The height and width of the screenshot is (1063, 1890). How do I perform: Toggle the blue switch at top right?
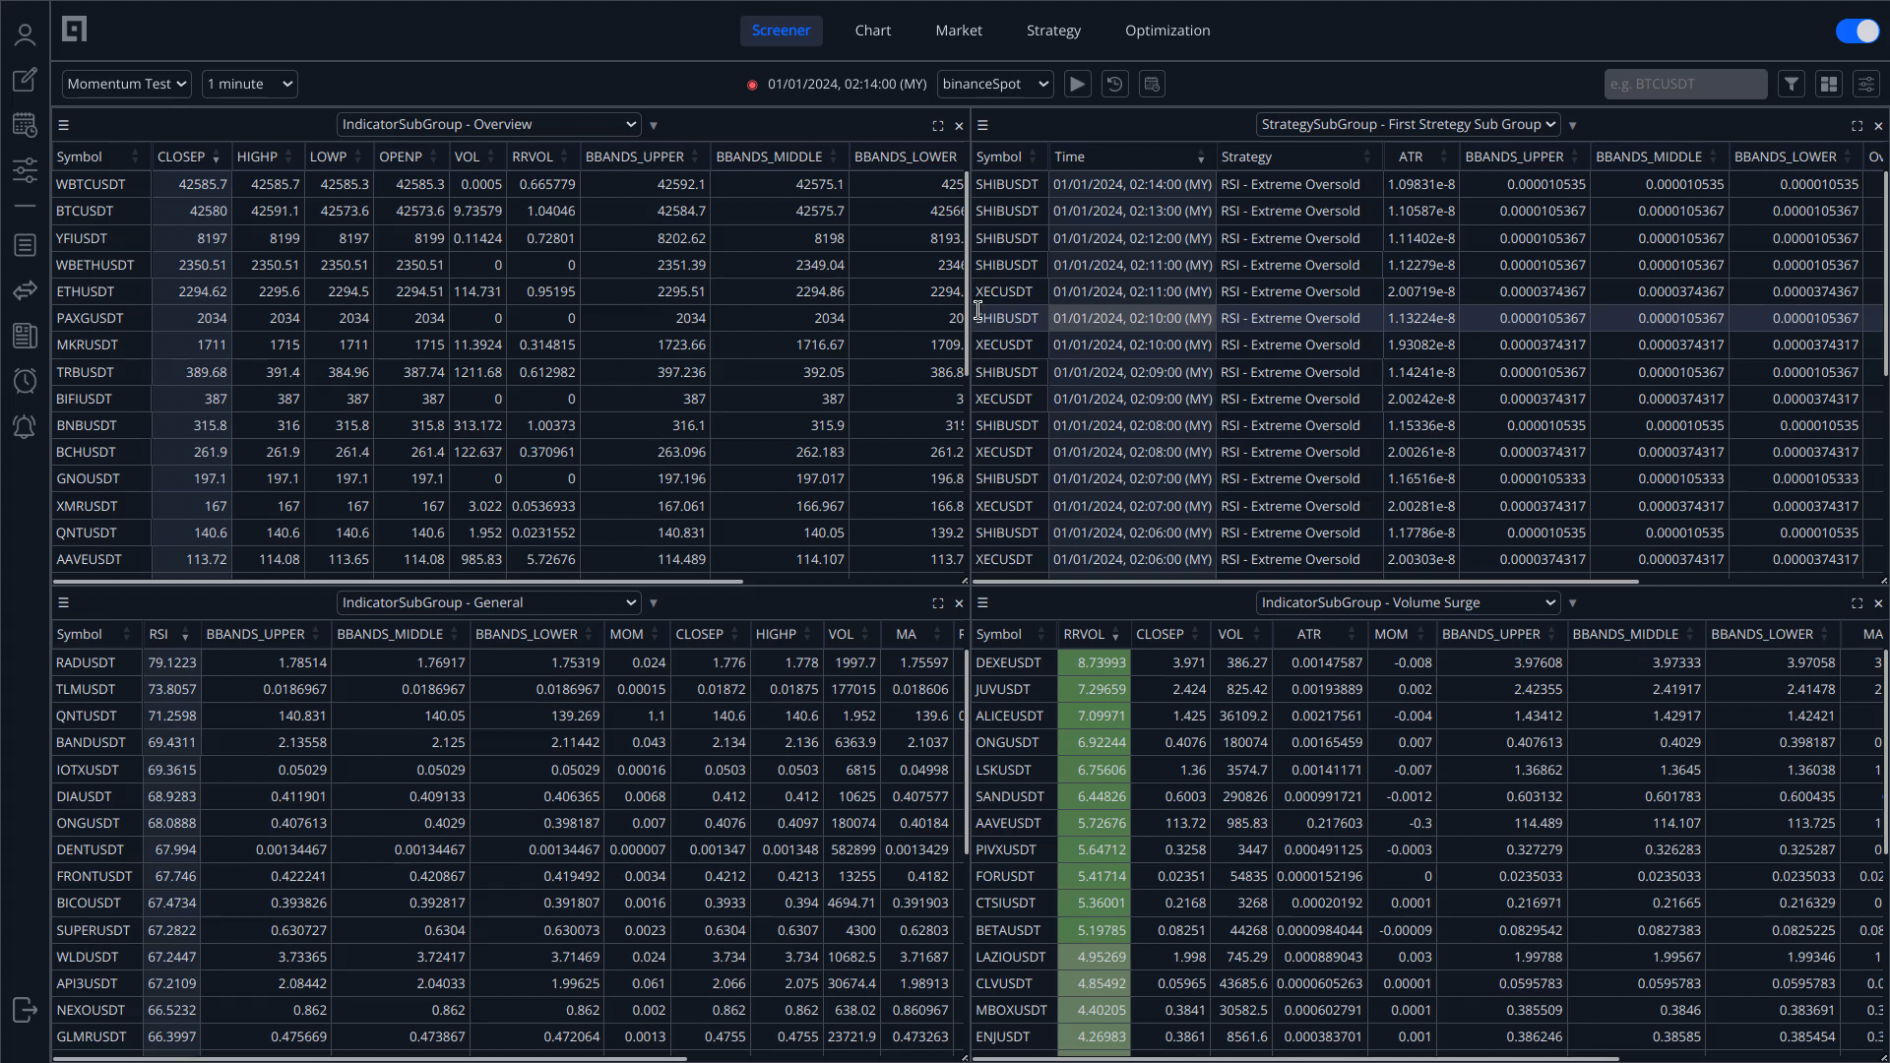(1857, 31)
